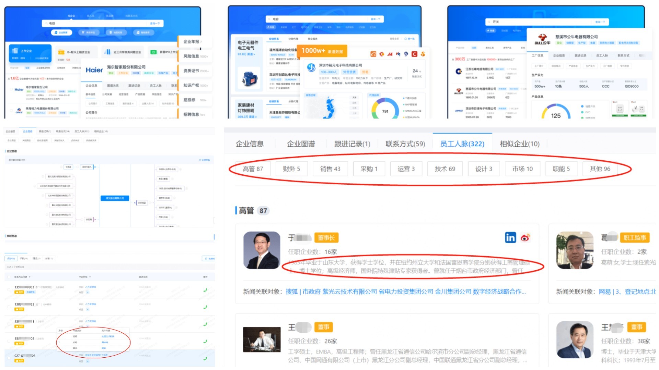Click the blue head channel icon
Viewport: 659px width, 370px height.
406,54
